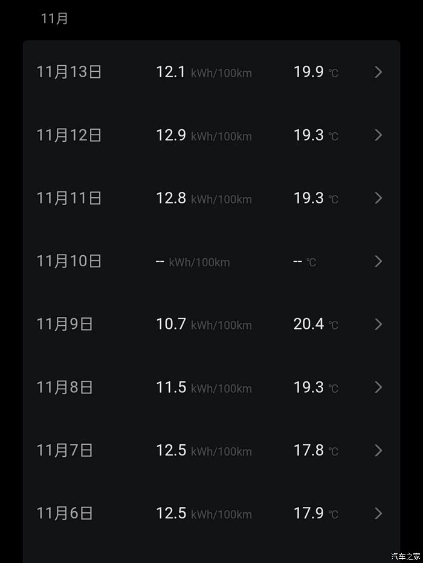
Task: Open the 11月12日 date entry
Action: (69, 135)
